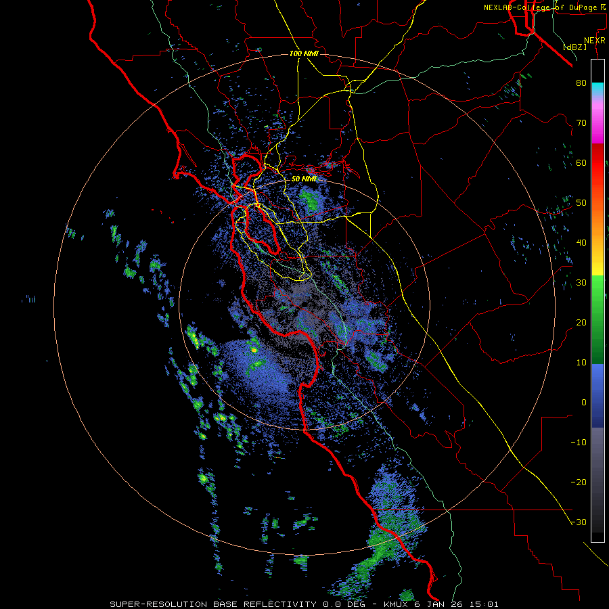Select the -20 value on dBZ scale
This screenshot has height=609, width=609.
[579, 482]
